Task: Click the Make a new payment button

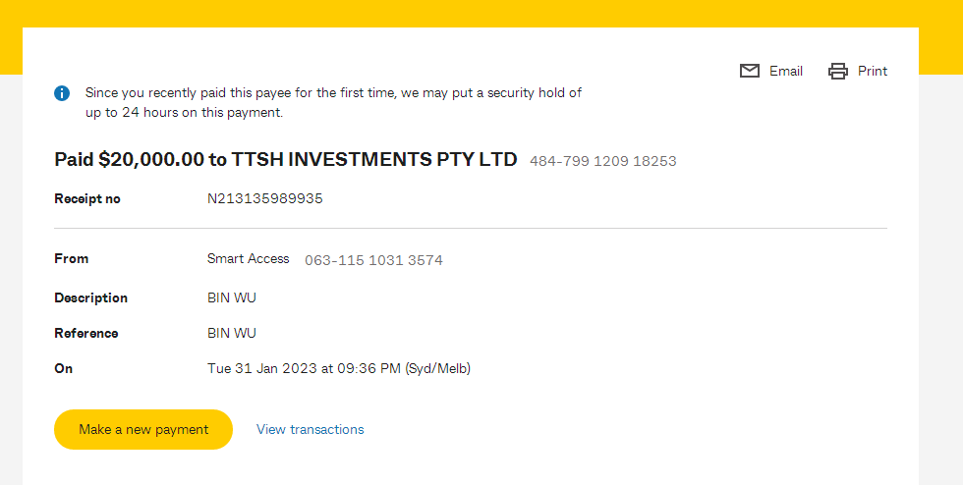Action: 143,429
